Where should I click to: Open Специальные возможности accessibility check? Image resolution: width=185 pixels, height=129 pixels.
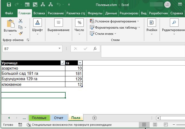69,125
